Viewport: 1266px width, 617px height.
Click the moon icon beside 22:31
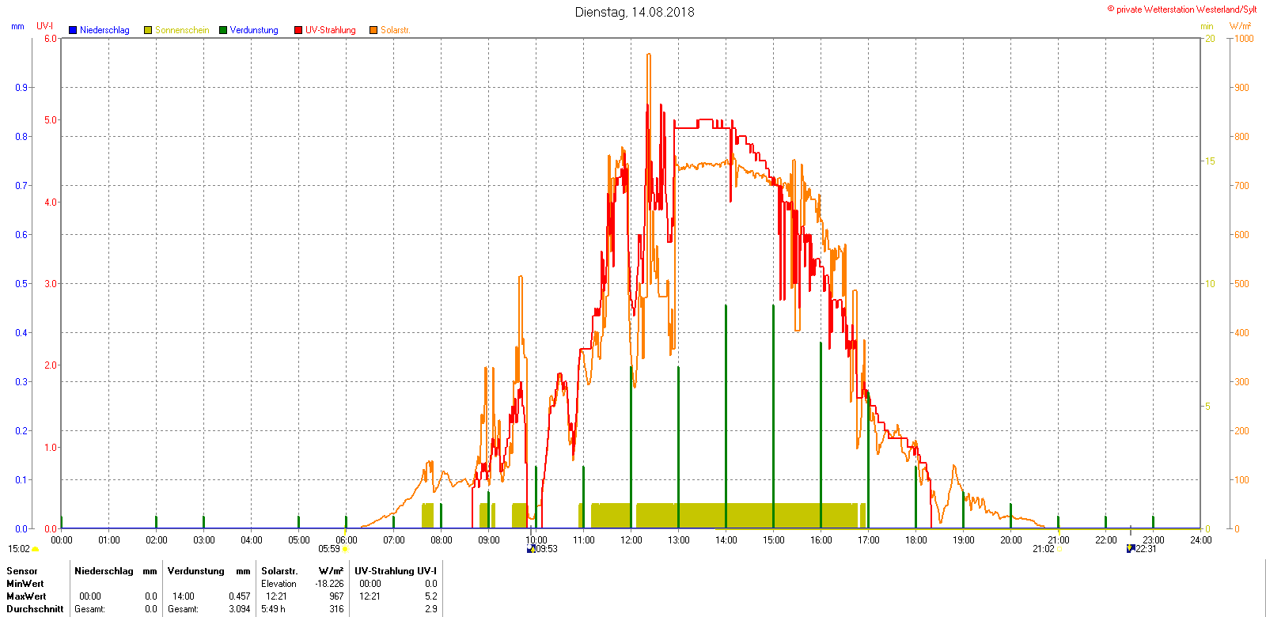[1131, 549]
